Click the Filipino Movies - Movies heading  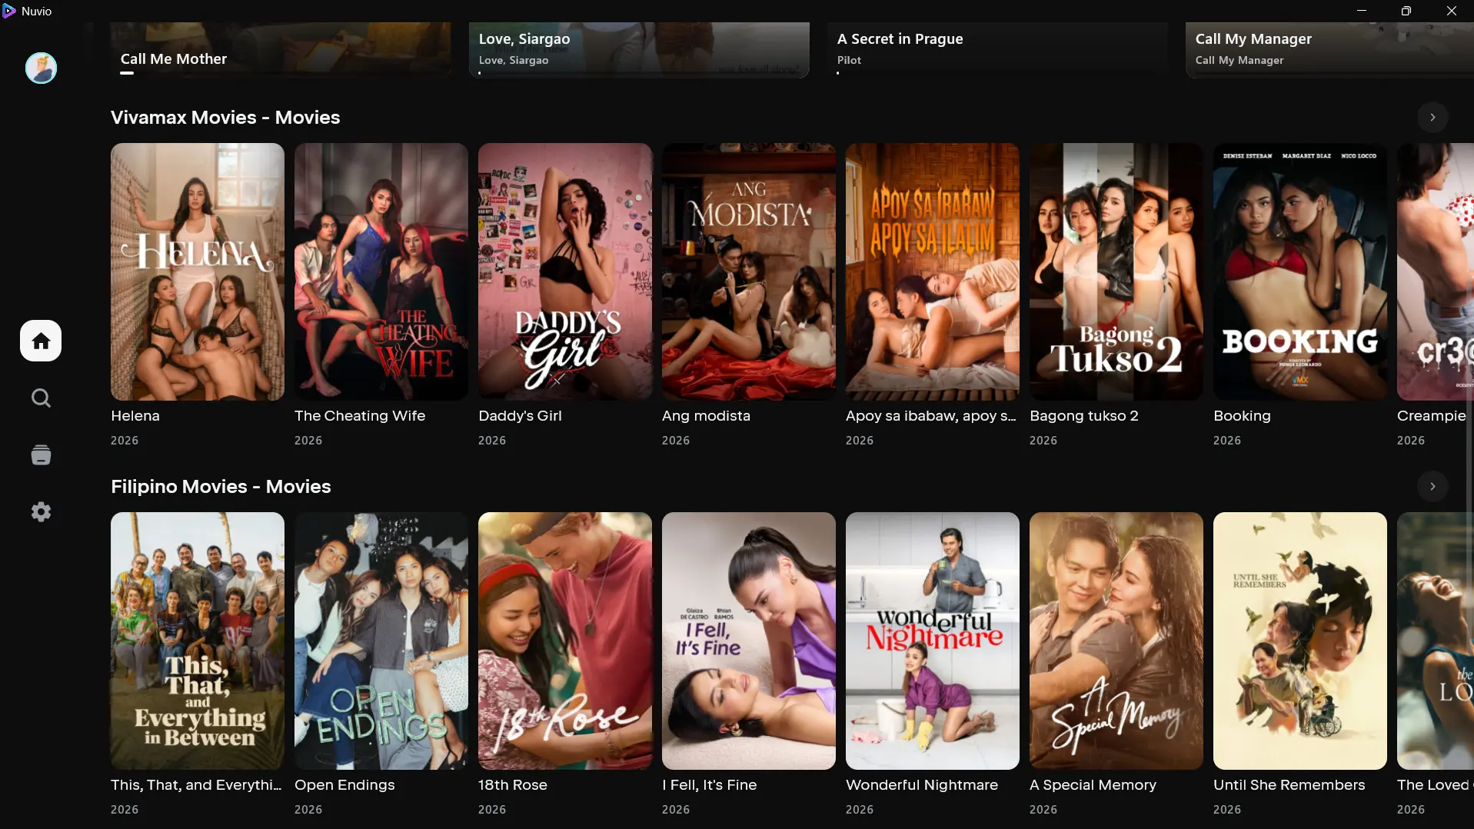pos(221,487)
